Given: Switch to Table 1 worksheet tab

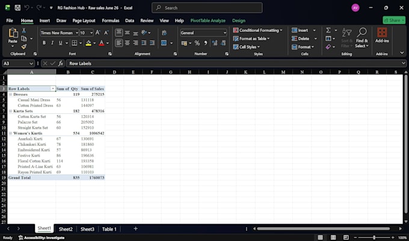Looking at the screenshot, I should point(109,229).
